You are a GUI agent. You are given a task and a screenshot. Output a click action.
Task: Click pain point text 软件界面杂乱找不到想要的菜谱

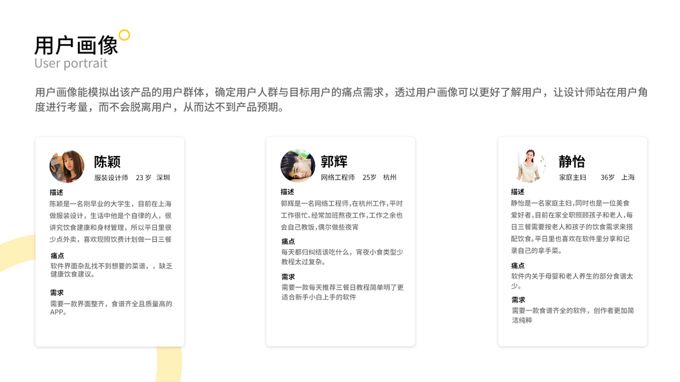tap(112, 270)
